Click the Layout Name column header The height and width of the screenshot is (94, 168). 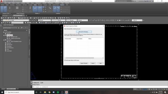tap(79, 39)
